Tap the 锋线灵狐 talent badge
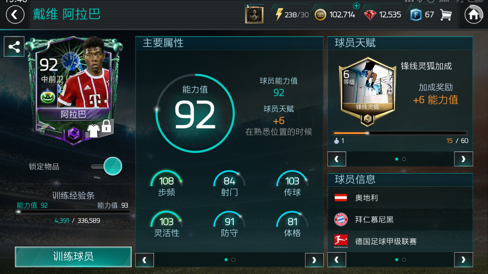This screenshot has height=274, width=488. pos(367,91)
